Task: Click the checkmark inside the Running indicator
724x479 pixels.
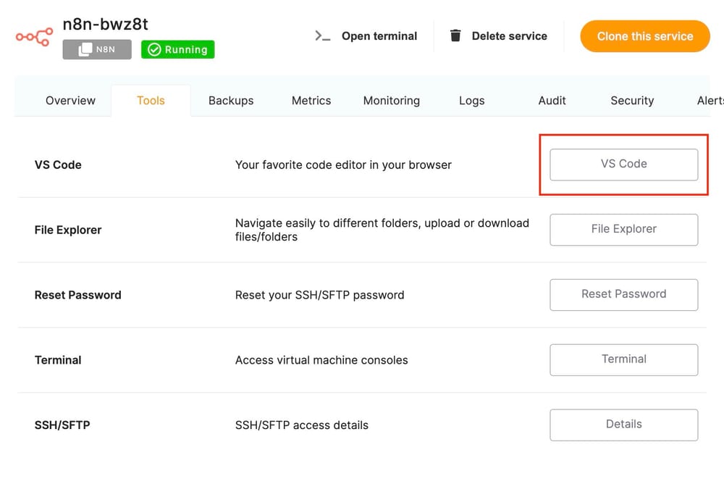Action: [153, 50]
